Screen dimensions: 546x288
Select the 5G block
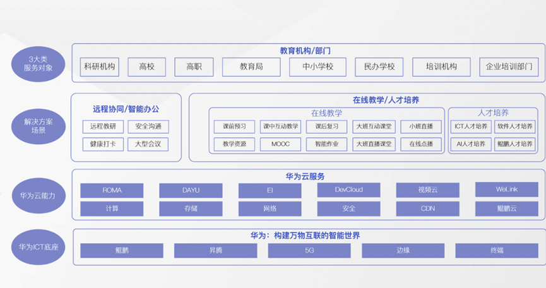tap(309, 251)
